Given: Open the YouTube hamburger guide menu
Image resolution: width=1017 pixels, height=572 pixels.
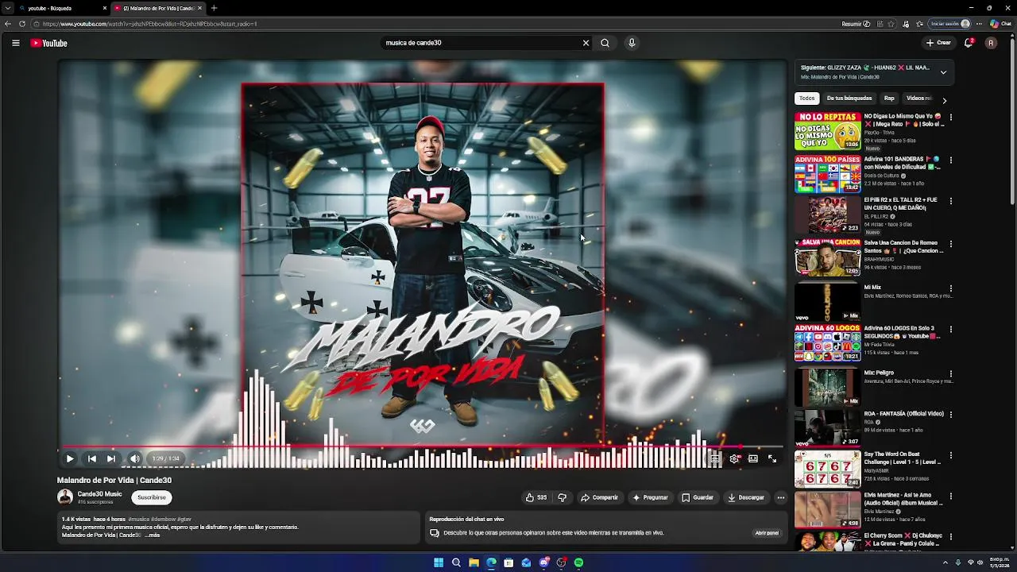Looking at the screenshot, I should pyautogui.click(x=15, y=43).
